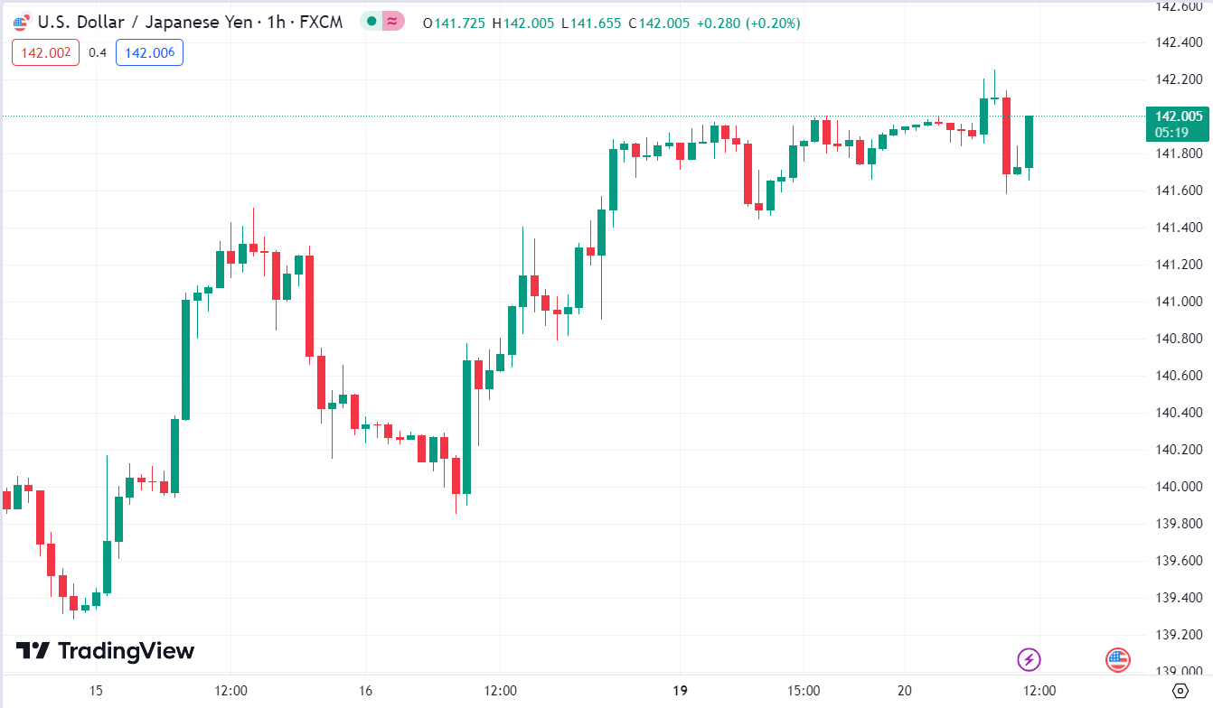Click the 142.006 buy price button
1213x708 pixels.
point(149,52)
